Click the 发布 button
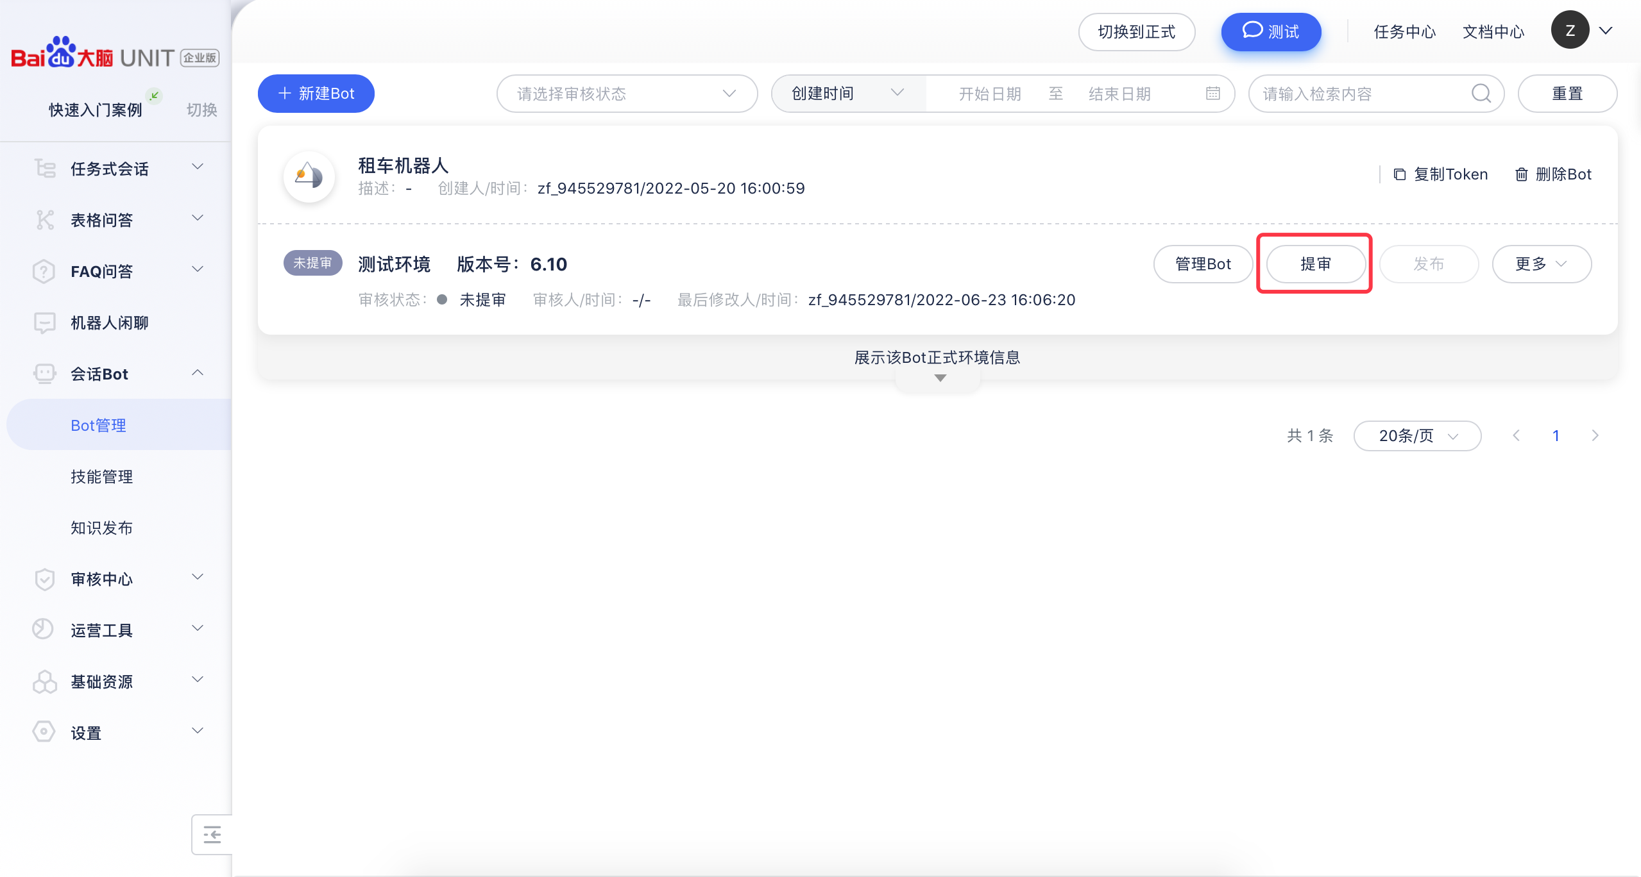Viewport: 1641px width, 877px height. 1429,264
